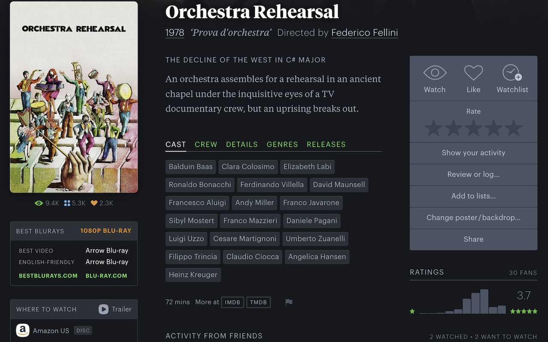Like the film with heart icon
Image resolution: width=548 pixels, height=342 pixels.
(x=474, y=73)
